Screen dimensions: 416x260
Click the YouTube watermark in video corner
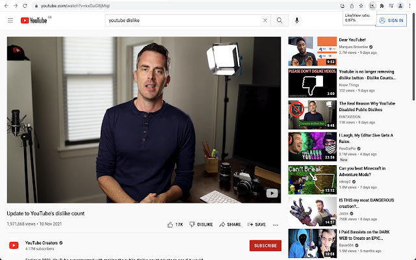[272, 193]
